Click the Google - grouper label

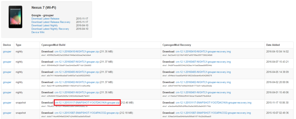pos(42,15)
